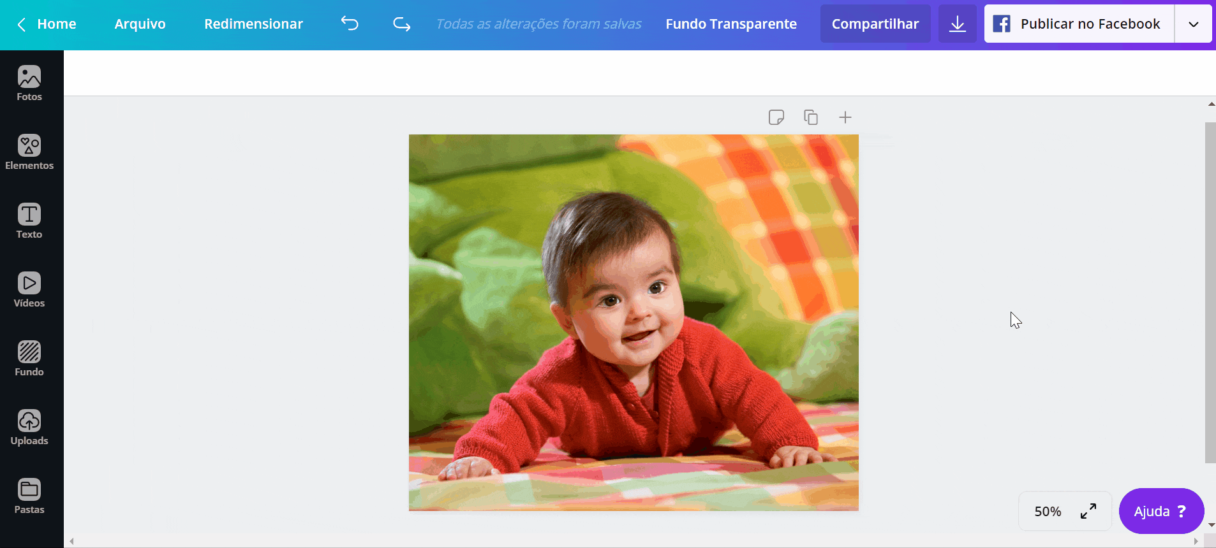Undo the last change

click(x=350, y=24)
